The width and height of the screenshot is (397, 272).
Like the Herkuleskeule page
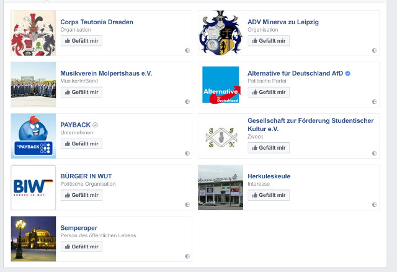click(269, 195)
